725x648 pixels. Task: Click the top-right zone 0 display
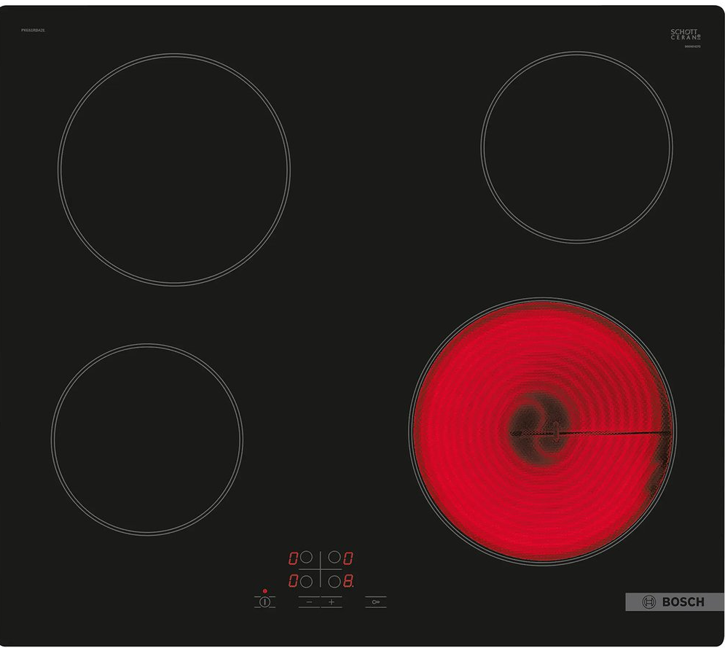348,558
